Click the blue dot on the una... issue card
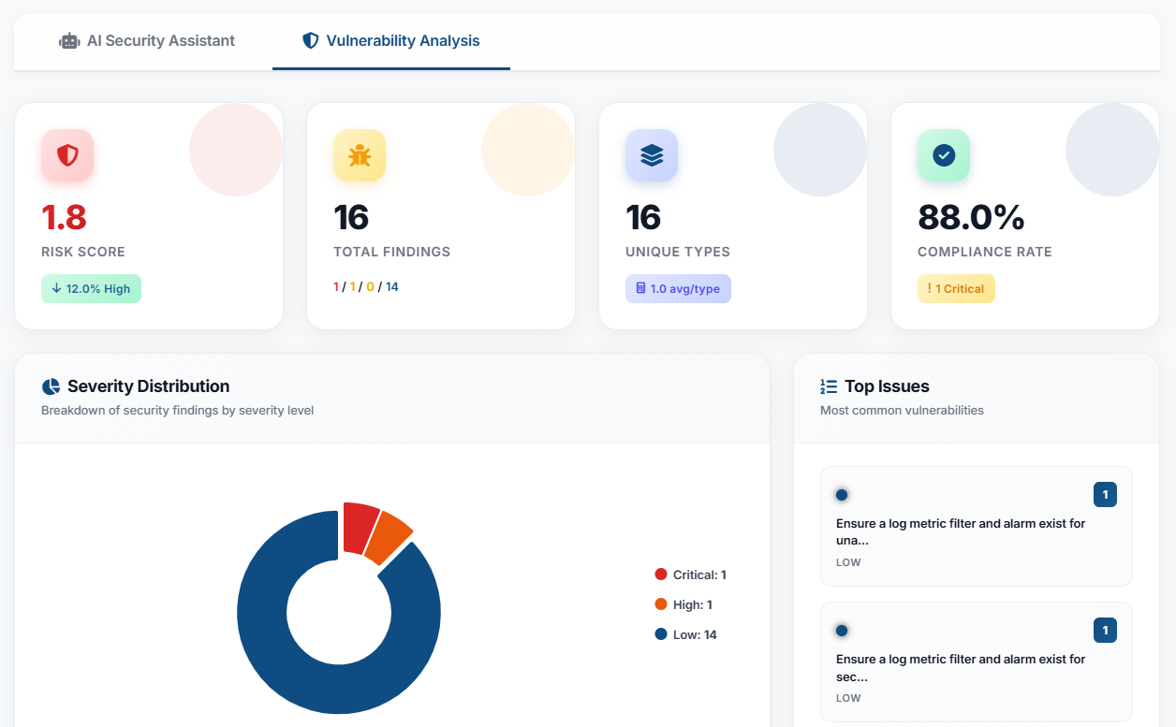 point(842,495)
